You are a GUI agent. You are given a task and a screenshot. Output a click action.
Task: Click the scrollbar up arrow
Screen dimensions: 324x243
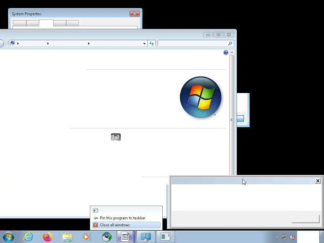[x=232, y=53]
